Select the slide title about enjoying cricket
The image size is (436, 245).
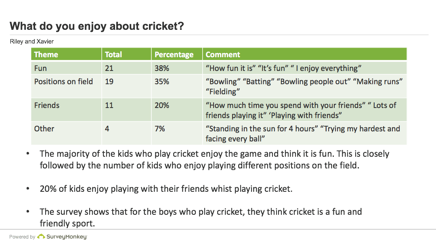97,26
